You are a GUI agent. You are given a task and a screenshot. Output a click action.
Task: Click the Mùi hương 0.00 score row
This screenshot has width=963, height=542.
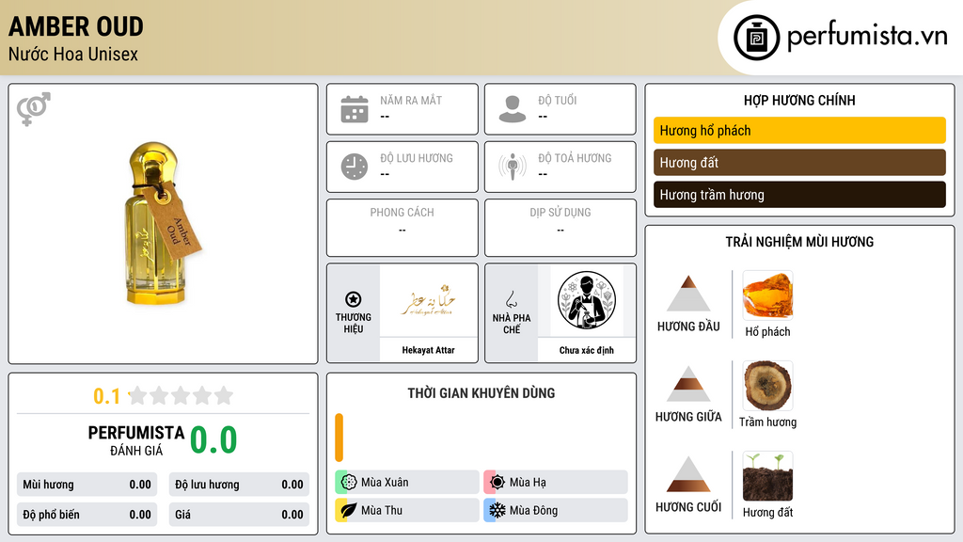point(87,485)
